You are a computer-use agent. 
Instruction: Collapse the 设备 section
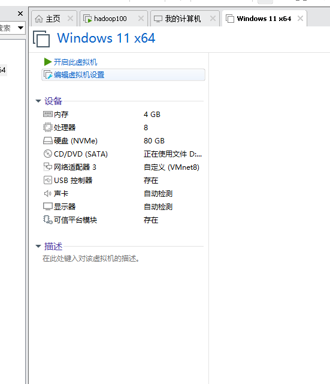tap(38, 101)
